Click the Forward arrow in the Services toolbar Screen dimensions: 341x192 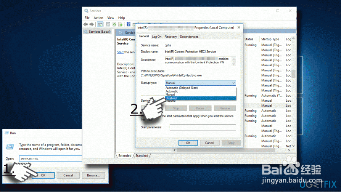[x=92, y=24]
